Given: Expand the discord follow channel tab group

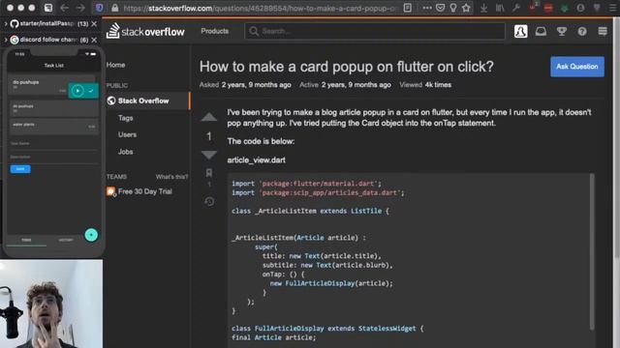Looking at the screenshot, I should coord(6,40).
